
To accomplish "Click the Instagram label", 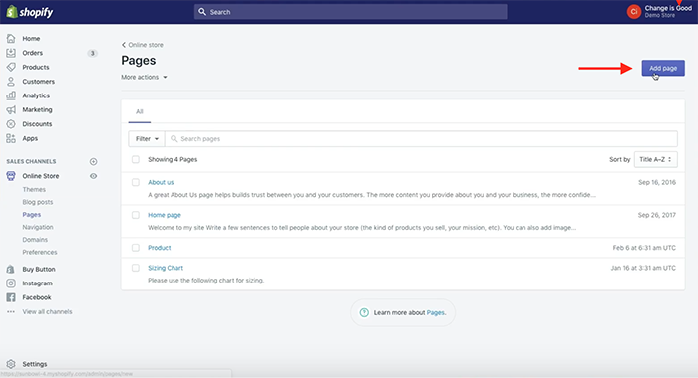I will click(x=37, y=283).
